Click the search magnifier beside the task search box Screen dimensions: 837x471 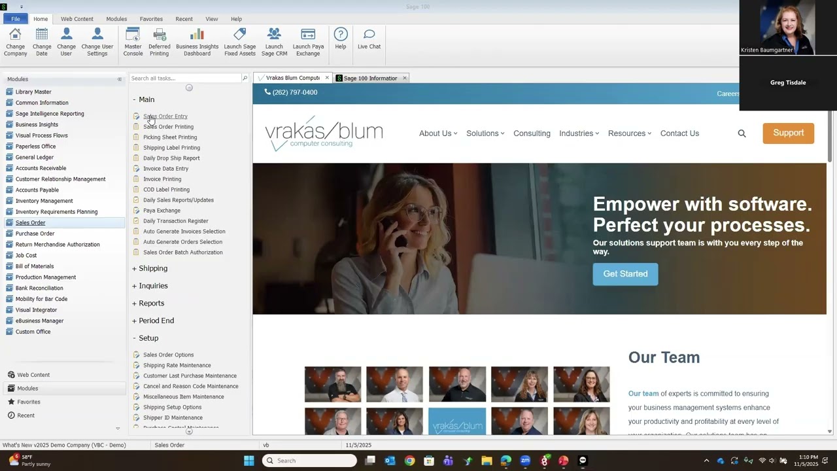pyautogui.click(x=245, y=78)
